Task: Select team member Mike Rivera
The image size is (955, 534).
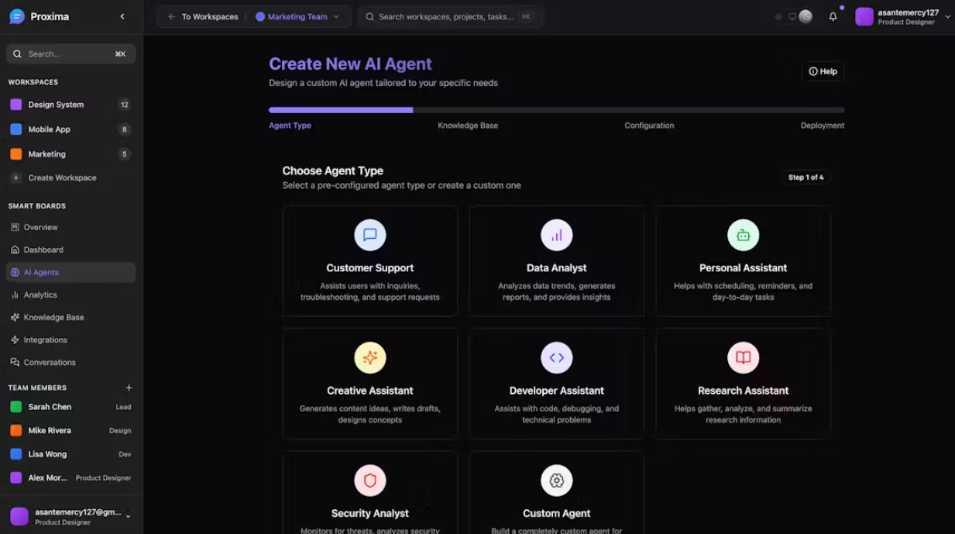Action: (x=70, y=430)
